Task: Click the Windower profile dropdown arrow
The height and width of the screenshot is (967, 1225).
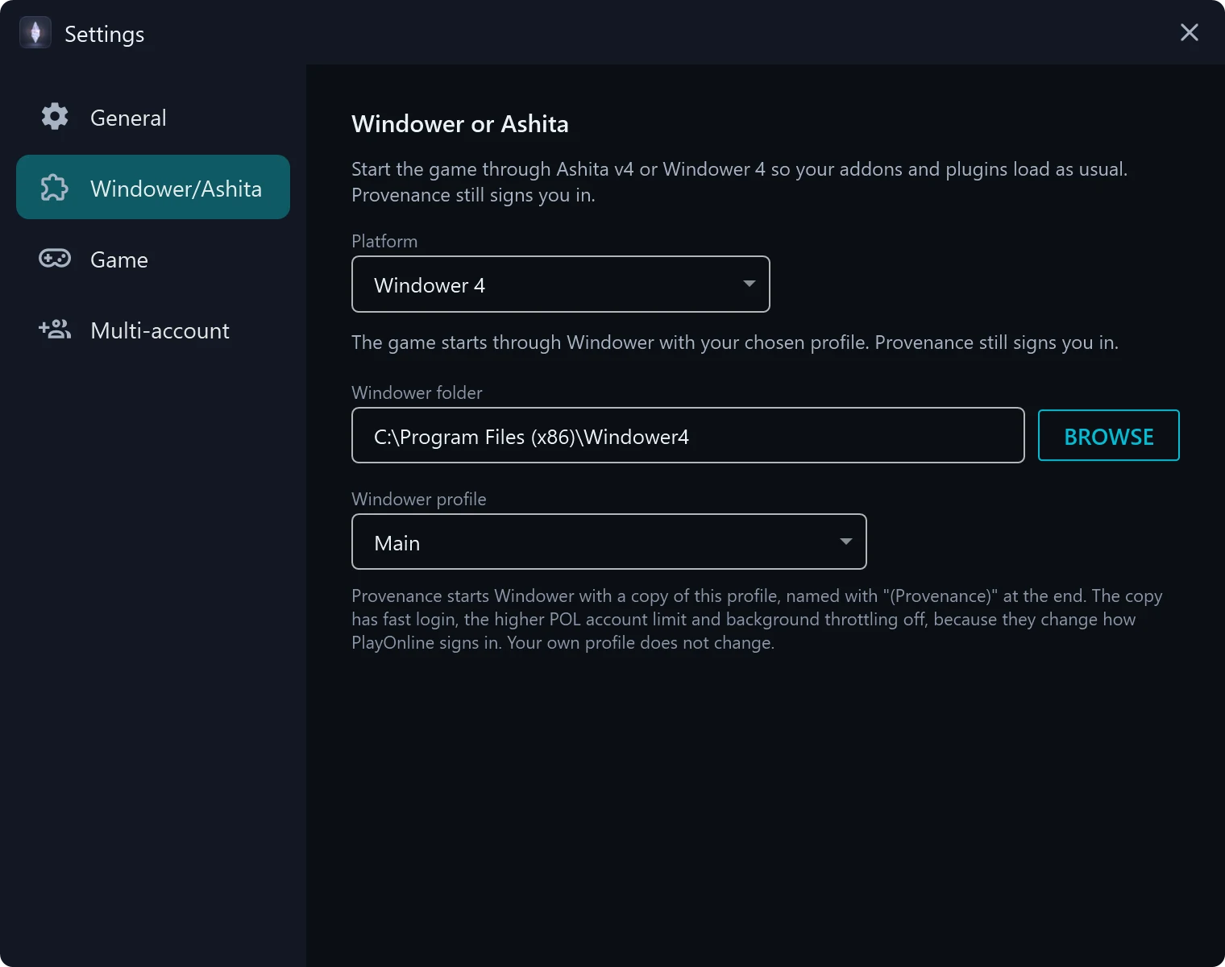Action: pyautogui.click(x=846, y=542)
